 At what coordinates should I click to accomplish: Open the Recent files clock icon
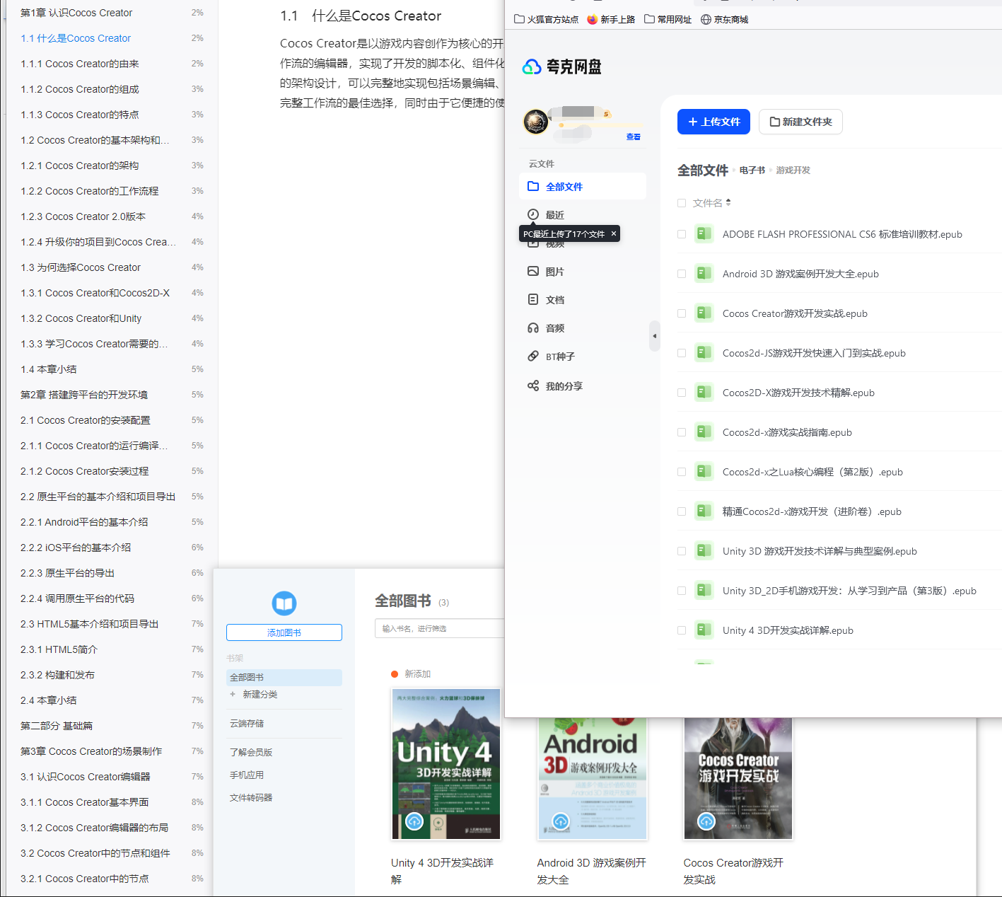tap(533, 214)
